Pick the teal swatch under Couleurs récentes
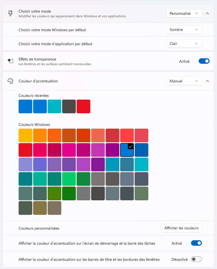This screenshot has height=269, width=217. tap(54, 106)
